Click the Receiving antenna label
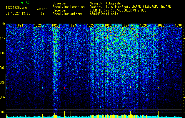 (x=68, y=14)
